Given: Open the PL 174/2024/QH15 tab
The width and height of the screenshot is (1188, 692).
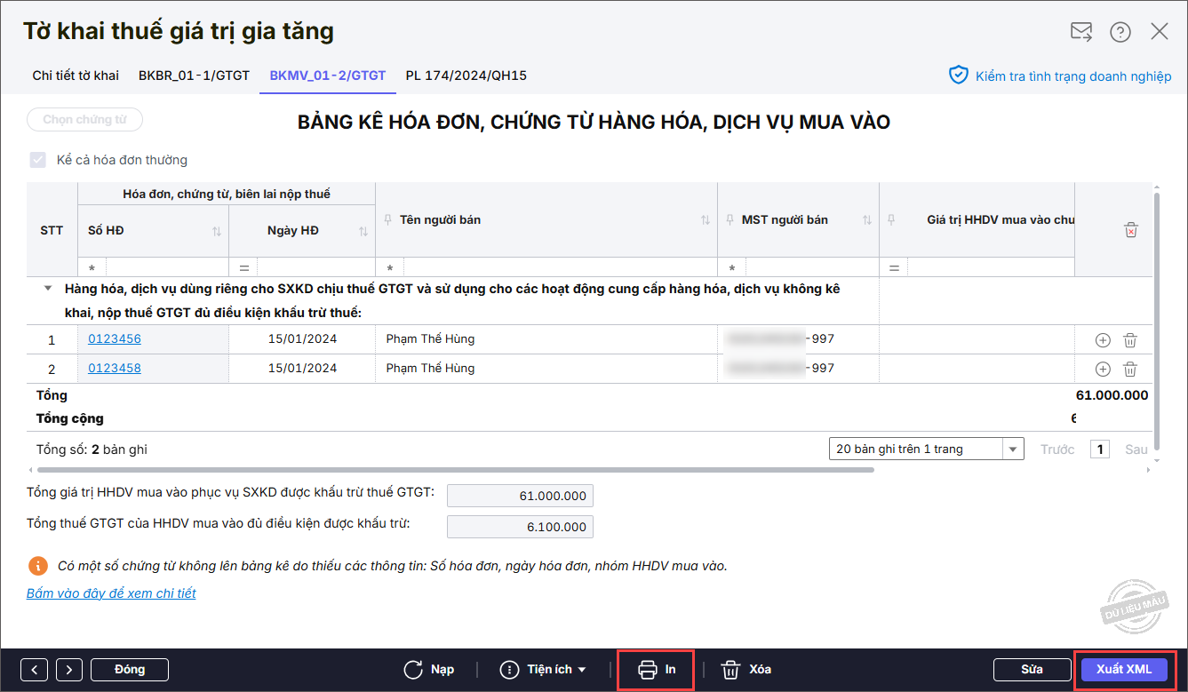Looking at the screenshot, I should [466, 76].
